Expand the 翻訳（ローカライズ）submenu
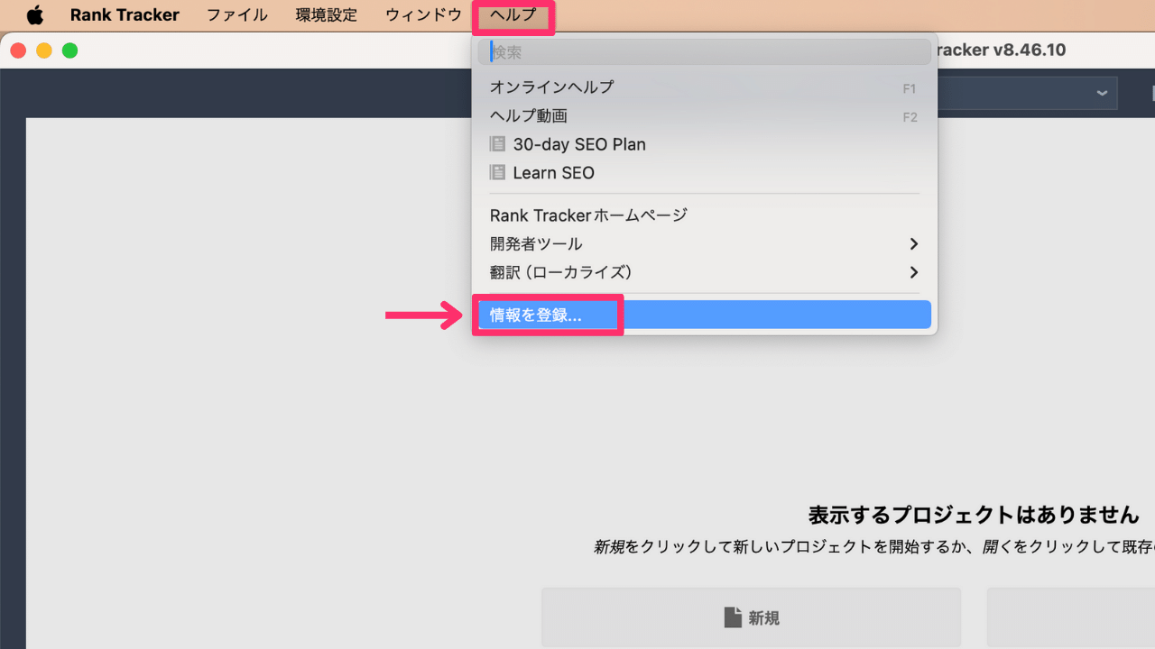 click(704, 272)
